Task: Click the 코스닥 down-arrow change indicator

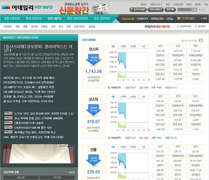Action: click(x=93, y=110)
